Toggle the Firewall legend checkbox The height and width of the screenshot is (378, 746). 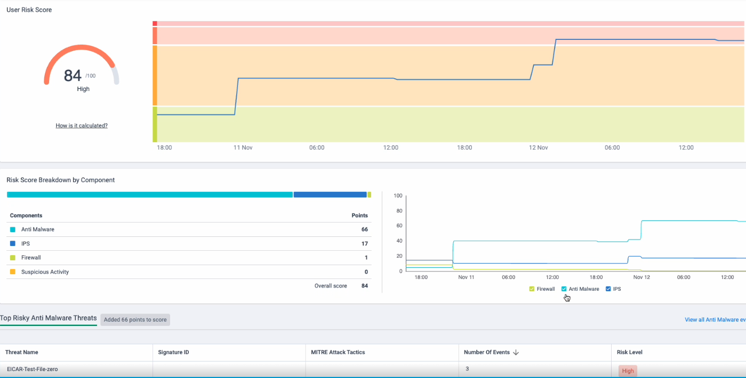point(532,289)
